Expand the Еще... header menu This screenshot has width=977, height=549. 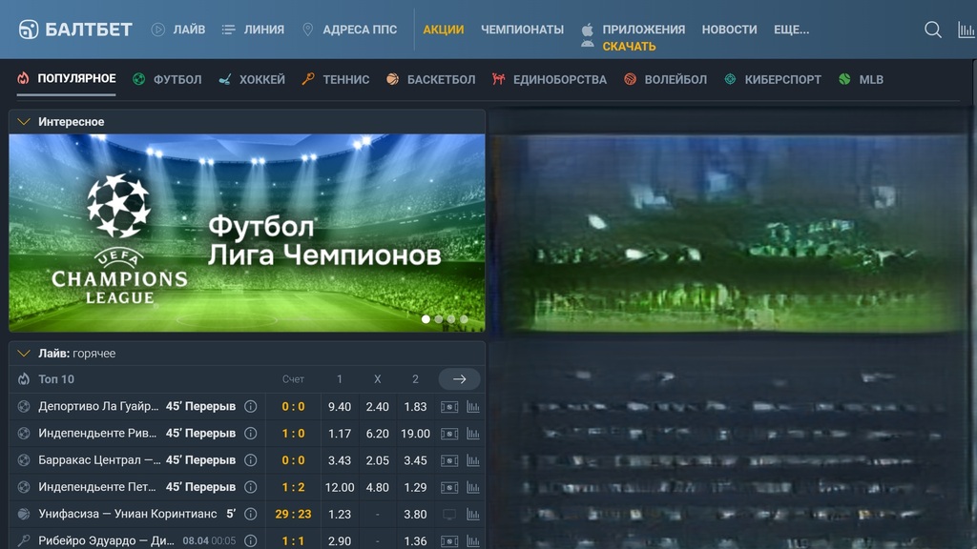coord(791,30)
